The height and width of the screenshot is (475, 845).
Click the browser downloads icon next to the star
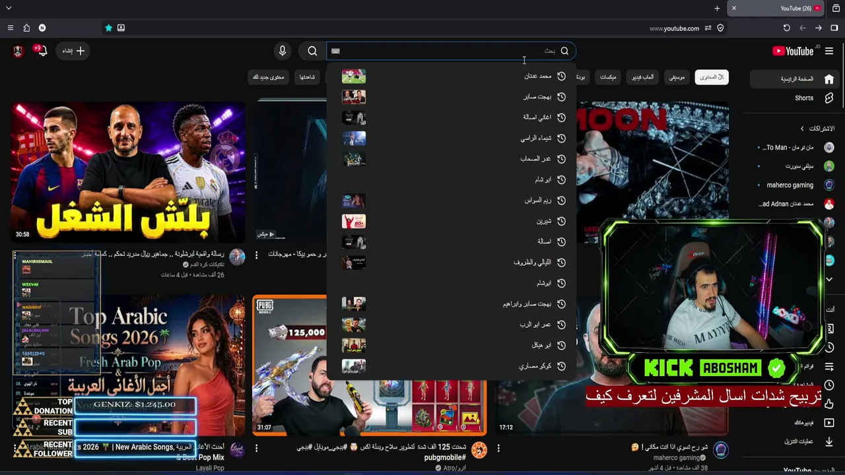[x=121, y=28]
